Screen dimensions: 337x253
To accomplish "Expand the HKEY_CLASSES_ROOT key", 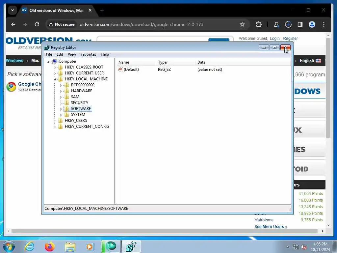I will point(55,68).
